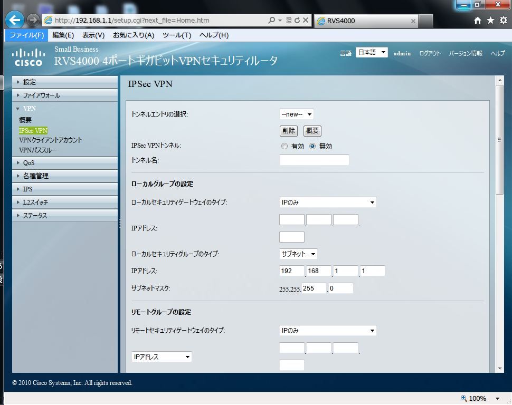Click the browser forward arrow
The image size is (512, 405).
(33, 20)
